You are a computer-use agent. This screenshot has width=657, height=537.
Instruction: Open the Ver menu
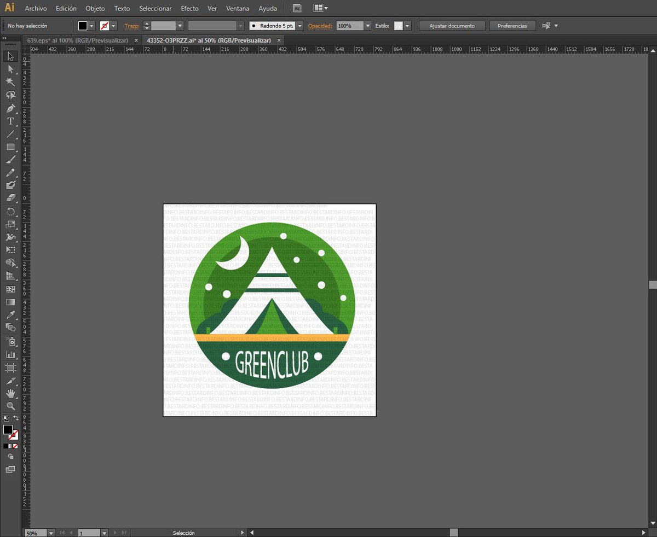point(212,9)
